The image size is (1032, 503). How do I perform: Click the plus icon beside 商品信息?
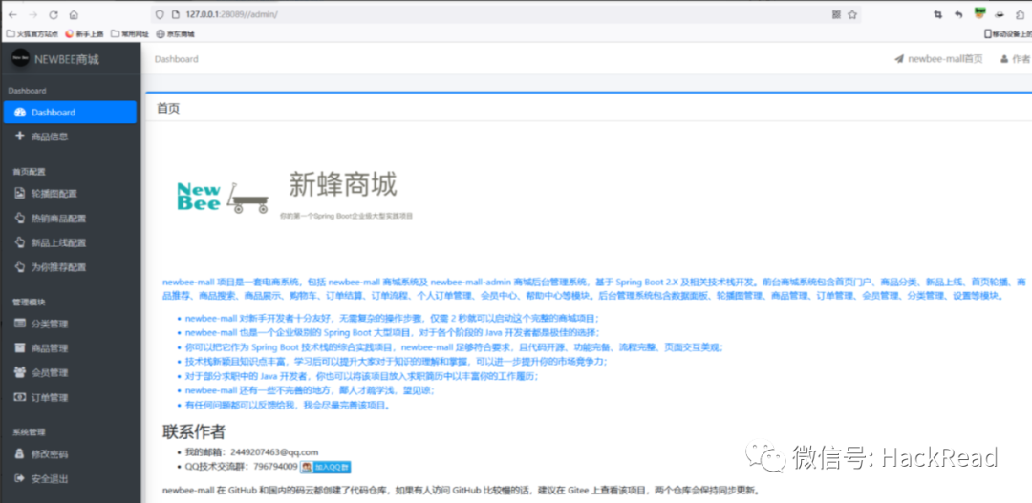click(x=19, y=136)
